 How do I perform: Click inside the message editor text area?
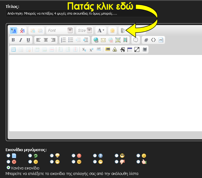(x=105, y=93)
